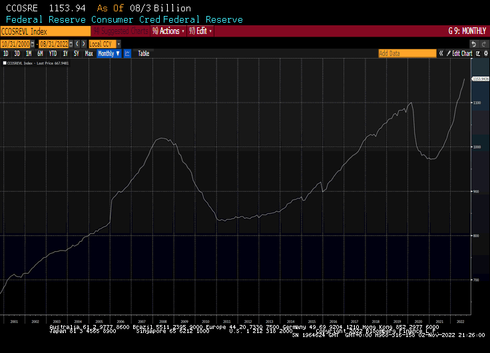
Task: Open end date calendar picker icon
Action: 71,43
